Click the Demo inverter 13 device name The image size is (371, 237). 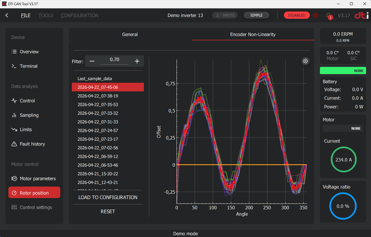pyautogui.click(x=185, y=16)
